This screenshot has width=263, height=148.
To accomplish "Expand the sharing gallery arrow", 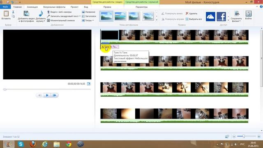I will pyautogui.click(x=228, y=20).
